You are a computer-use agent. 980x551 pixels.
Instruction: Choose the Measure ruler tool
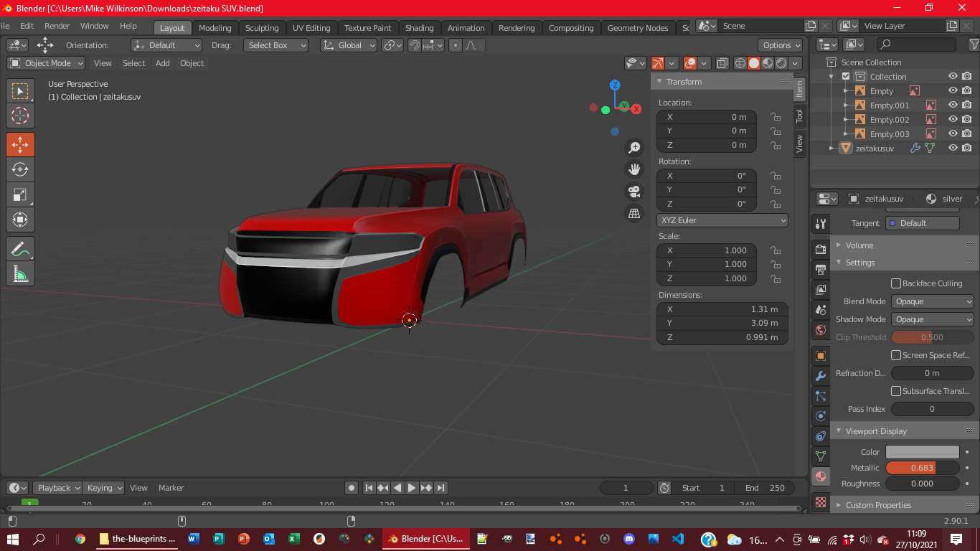point(20,274)
